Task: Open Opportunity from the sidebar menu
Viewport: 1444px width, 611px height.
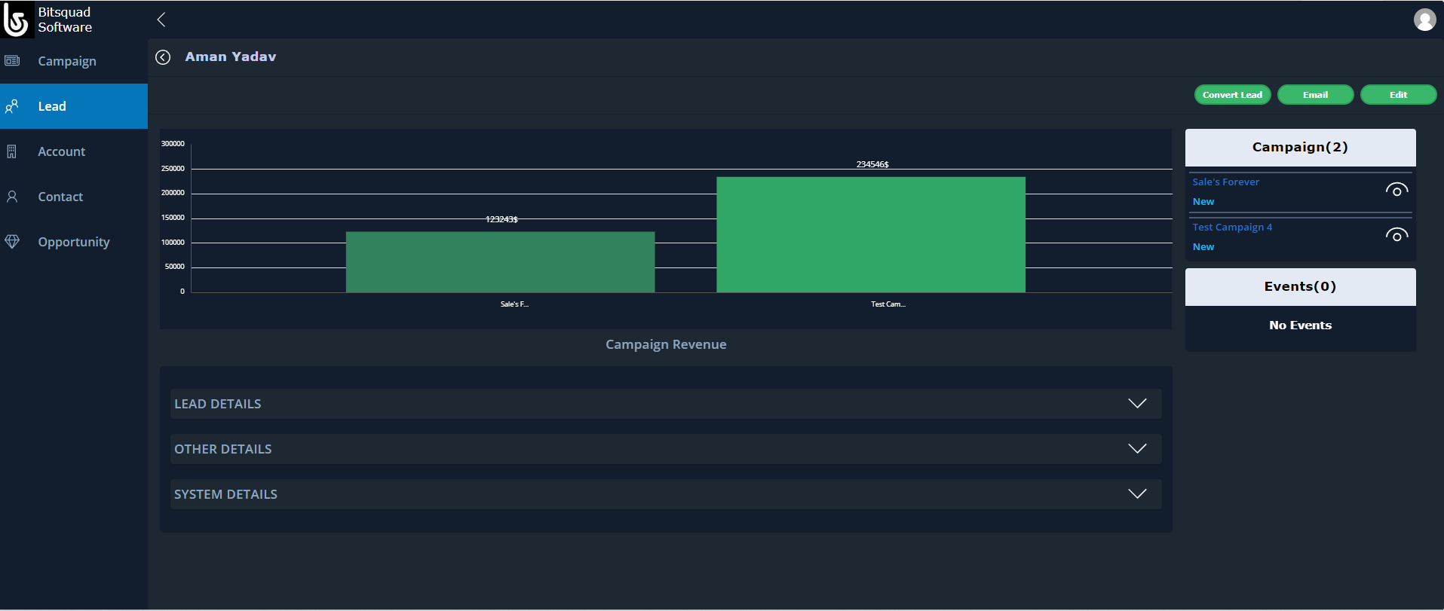Action: click(x=74, y=242)
